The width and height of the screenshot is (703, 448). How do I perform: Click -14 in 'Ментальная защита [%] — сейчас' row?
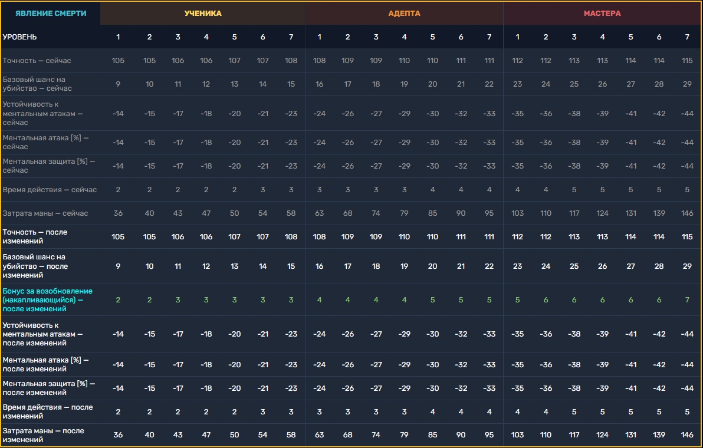coord(118,166)
